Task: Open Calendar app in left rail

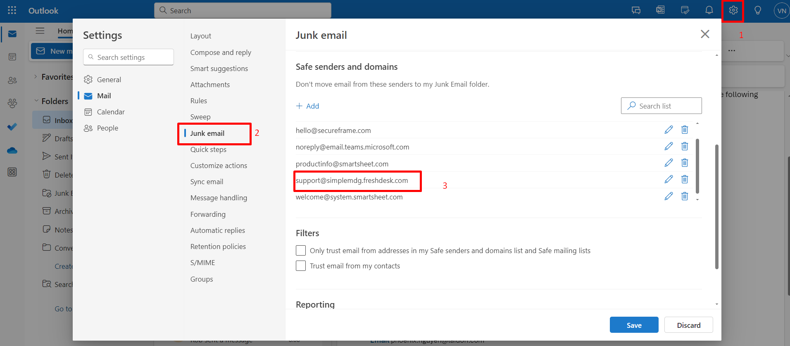Action: [x=12, y=57]
